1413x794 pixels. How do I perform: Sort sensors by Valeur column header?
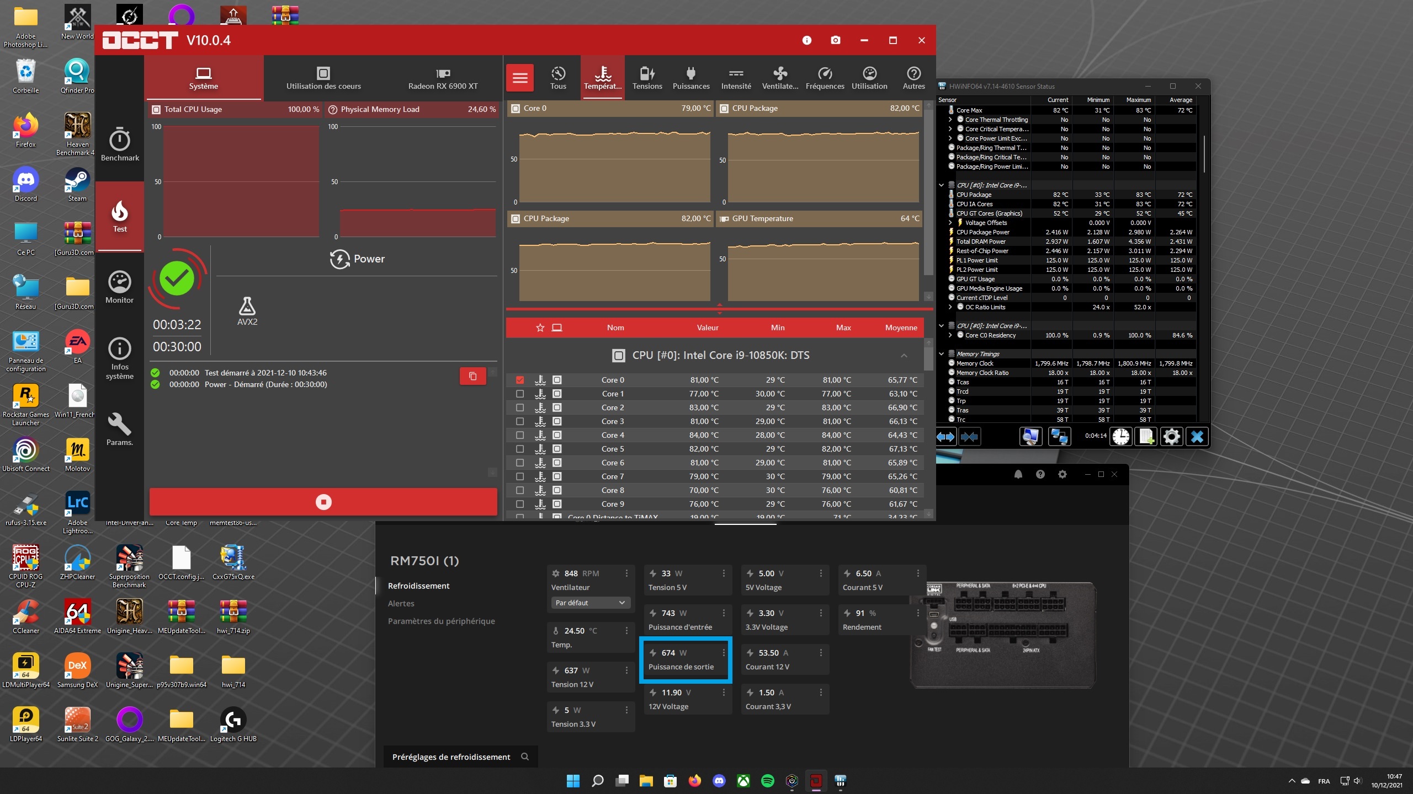tap(708, 328)
